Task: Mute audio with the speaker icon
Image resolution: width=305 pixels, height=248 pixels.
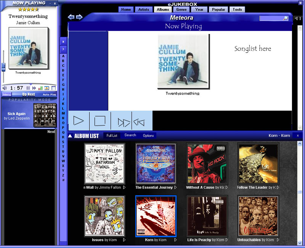Action: point(5,88)
